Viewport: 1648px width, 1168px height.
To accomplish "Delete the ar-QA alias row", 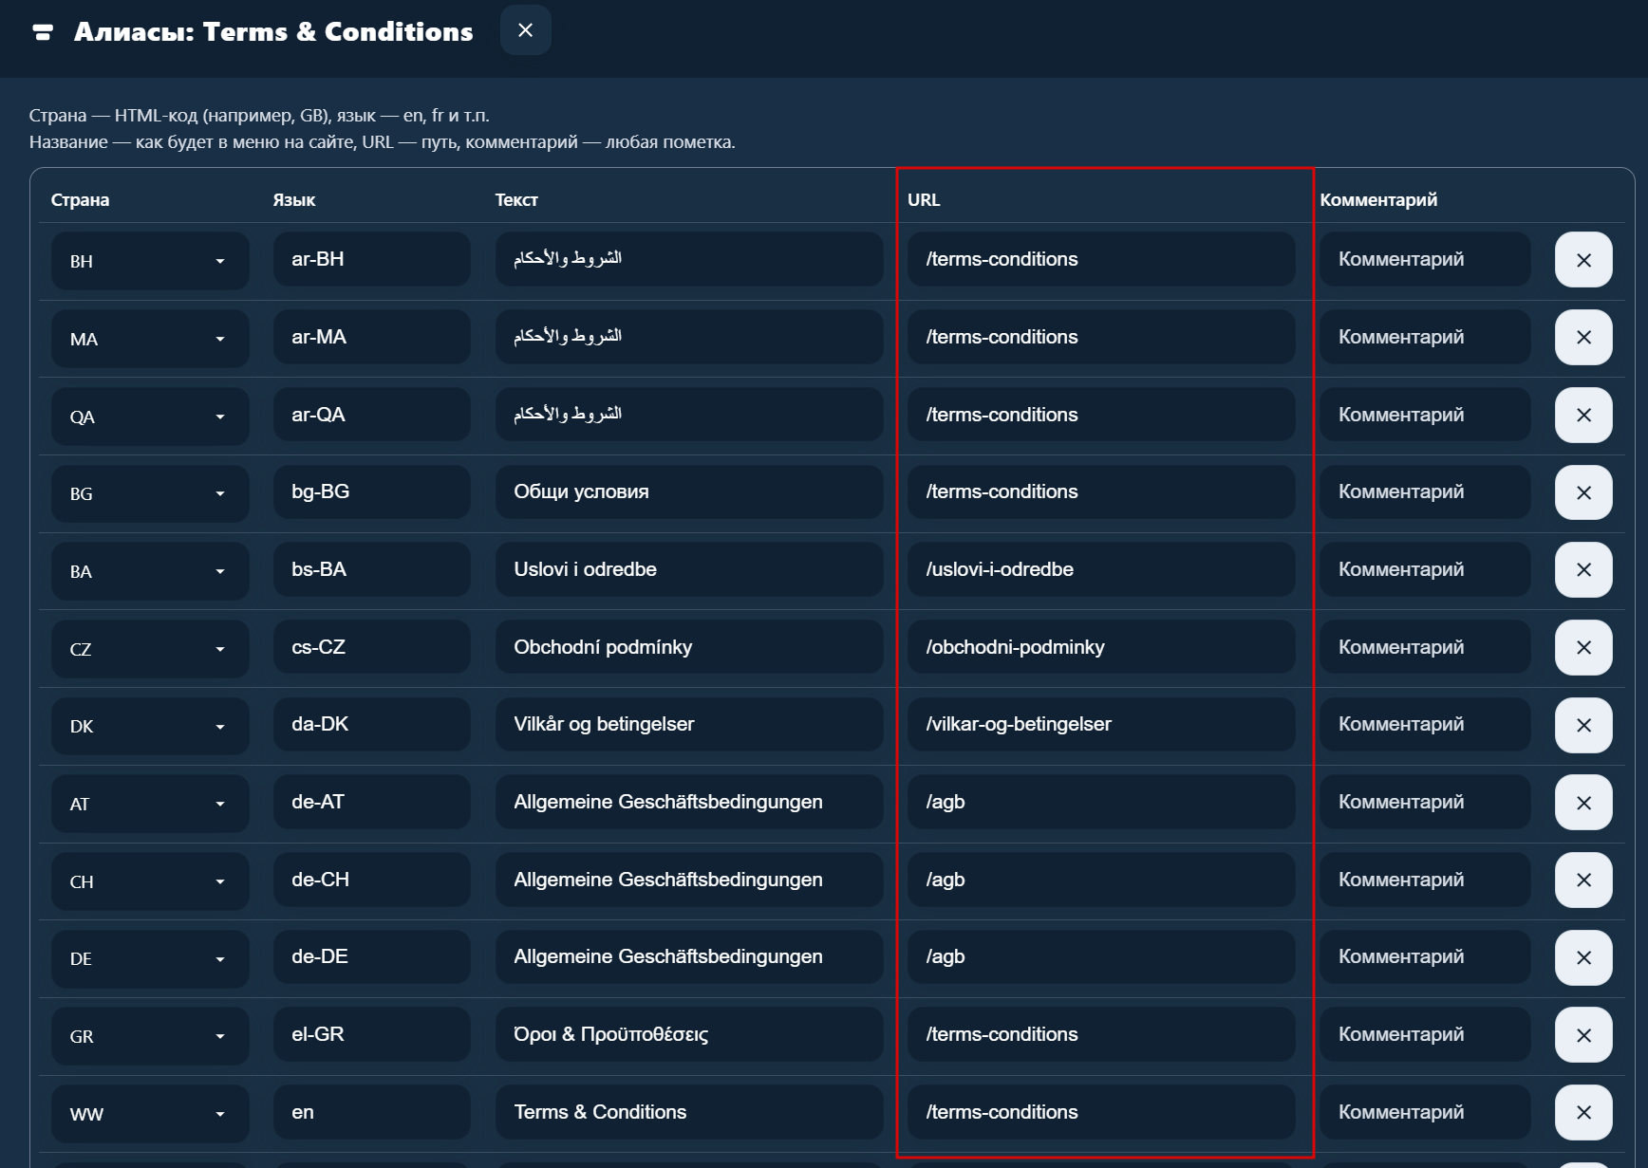I will click(1583, 416).
